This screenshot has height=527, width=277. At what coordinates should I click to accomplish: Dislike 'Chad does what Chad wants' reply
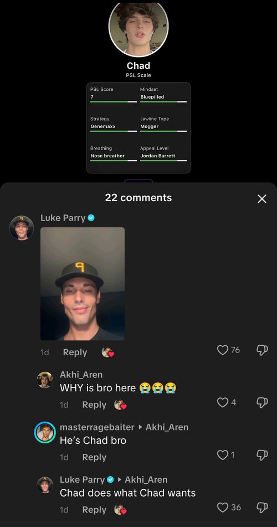262,507
